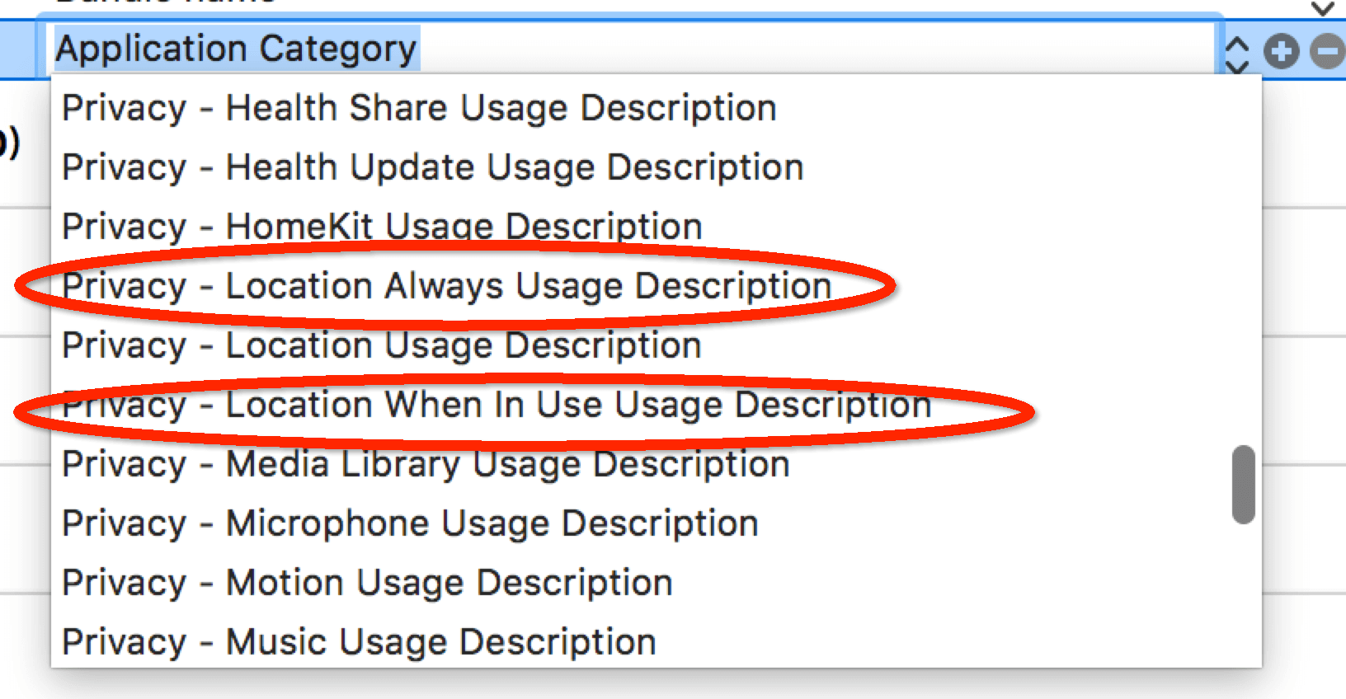Click scrollbar track below the thumb
The width and height of the screenshot is (1346, 699).
point(1243,593)
